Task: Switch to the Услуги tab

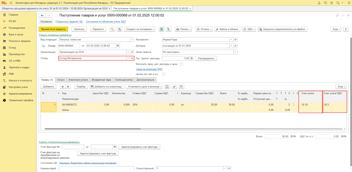Action: tap(60, 79)
